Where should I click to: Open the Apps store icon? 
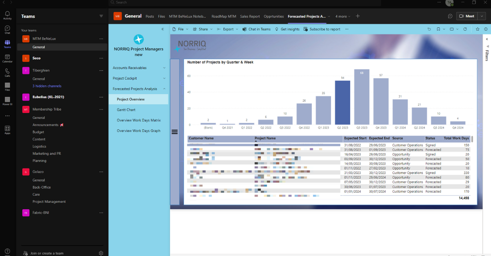click(7, 130)
